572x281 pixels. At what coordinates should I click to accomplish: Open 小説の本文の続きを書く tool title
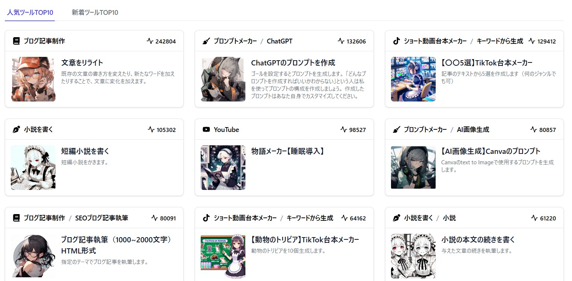[483, 239]
